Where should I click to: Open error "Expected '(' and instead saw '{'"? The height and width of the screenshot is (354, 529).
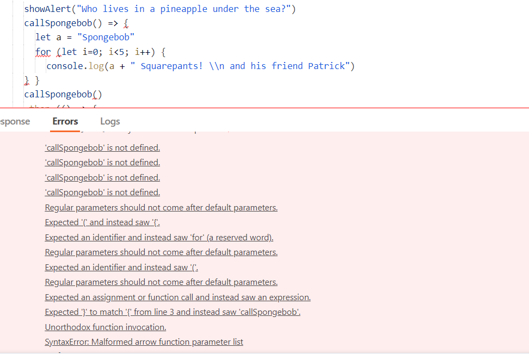pos(102,222)
